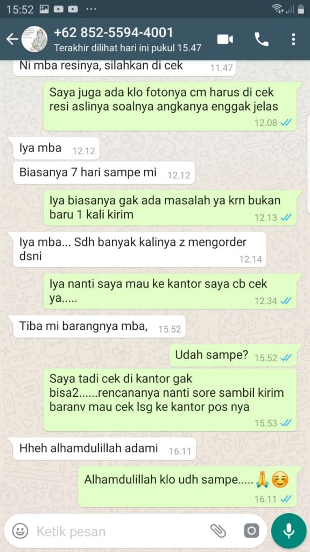
Task: Select the 'Tiba mi barangnya mba,' message
Action: tap(99, 327)
